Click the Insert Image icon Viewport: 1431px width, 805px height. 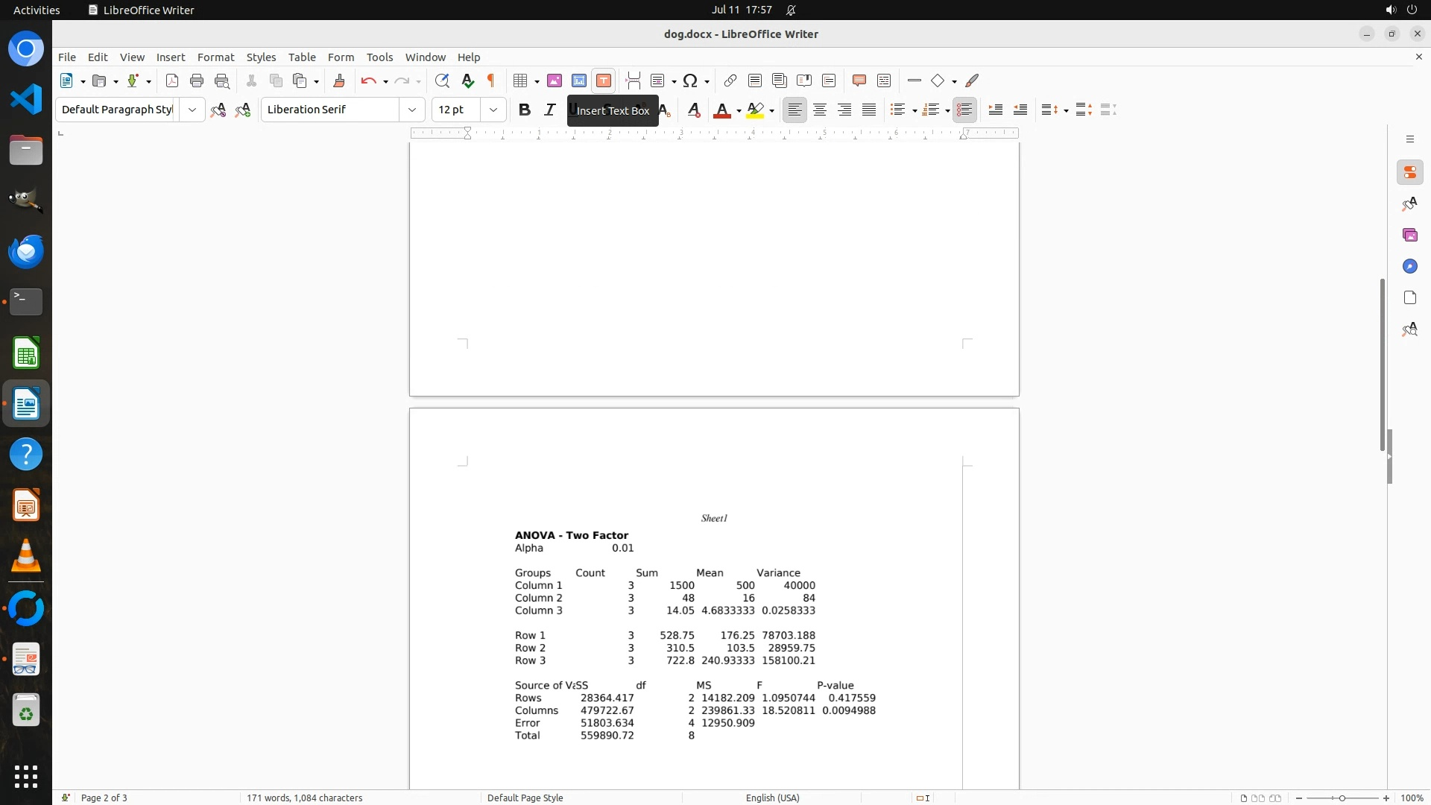[x=554, y=80]
